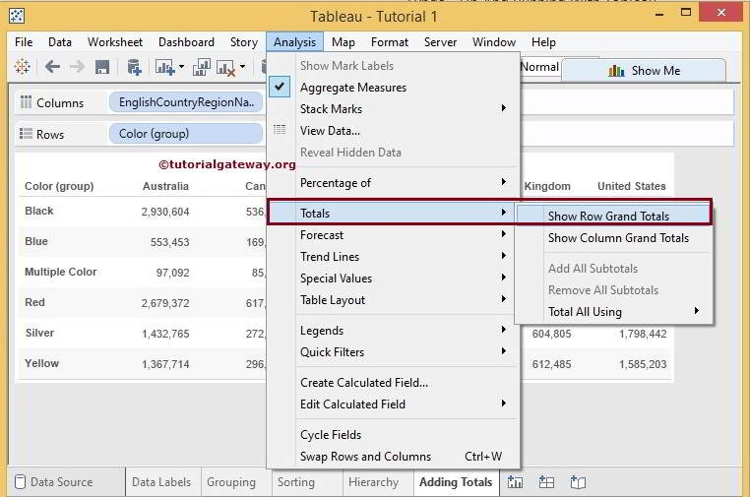
Task: Switch to Data Labels sheet tab
Action: point(161,481)
